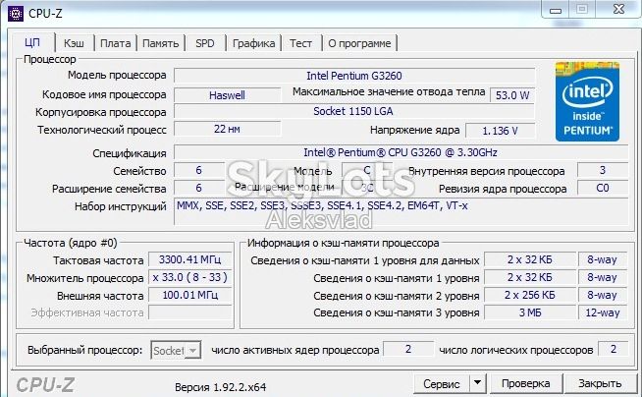Click the 22 нм technology value
642x397 pixels.
pos(227,129)
